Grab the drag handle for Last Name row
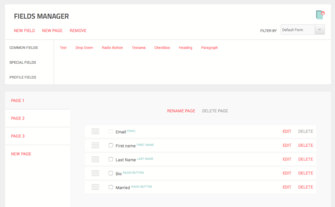 (95, 159)
